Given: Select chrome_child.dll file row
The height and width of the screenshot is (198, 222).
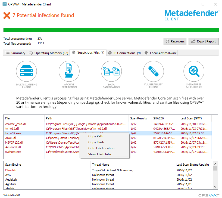Looking at the screenshot, I should coord(108,124).
